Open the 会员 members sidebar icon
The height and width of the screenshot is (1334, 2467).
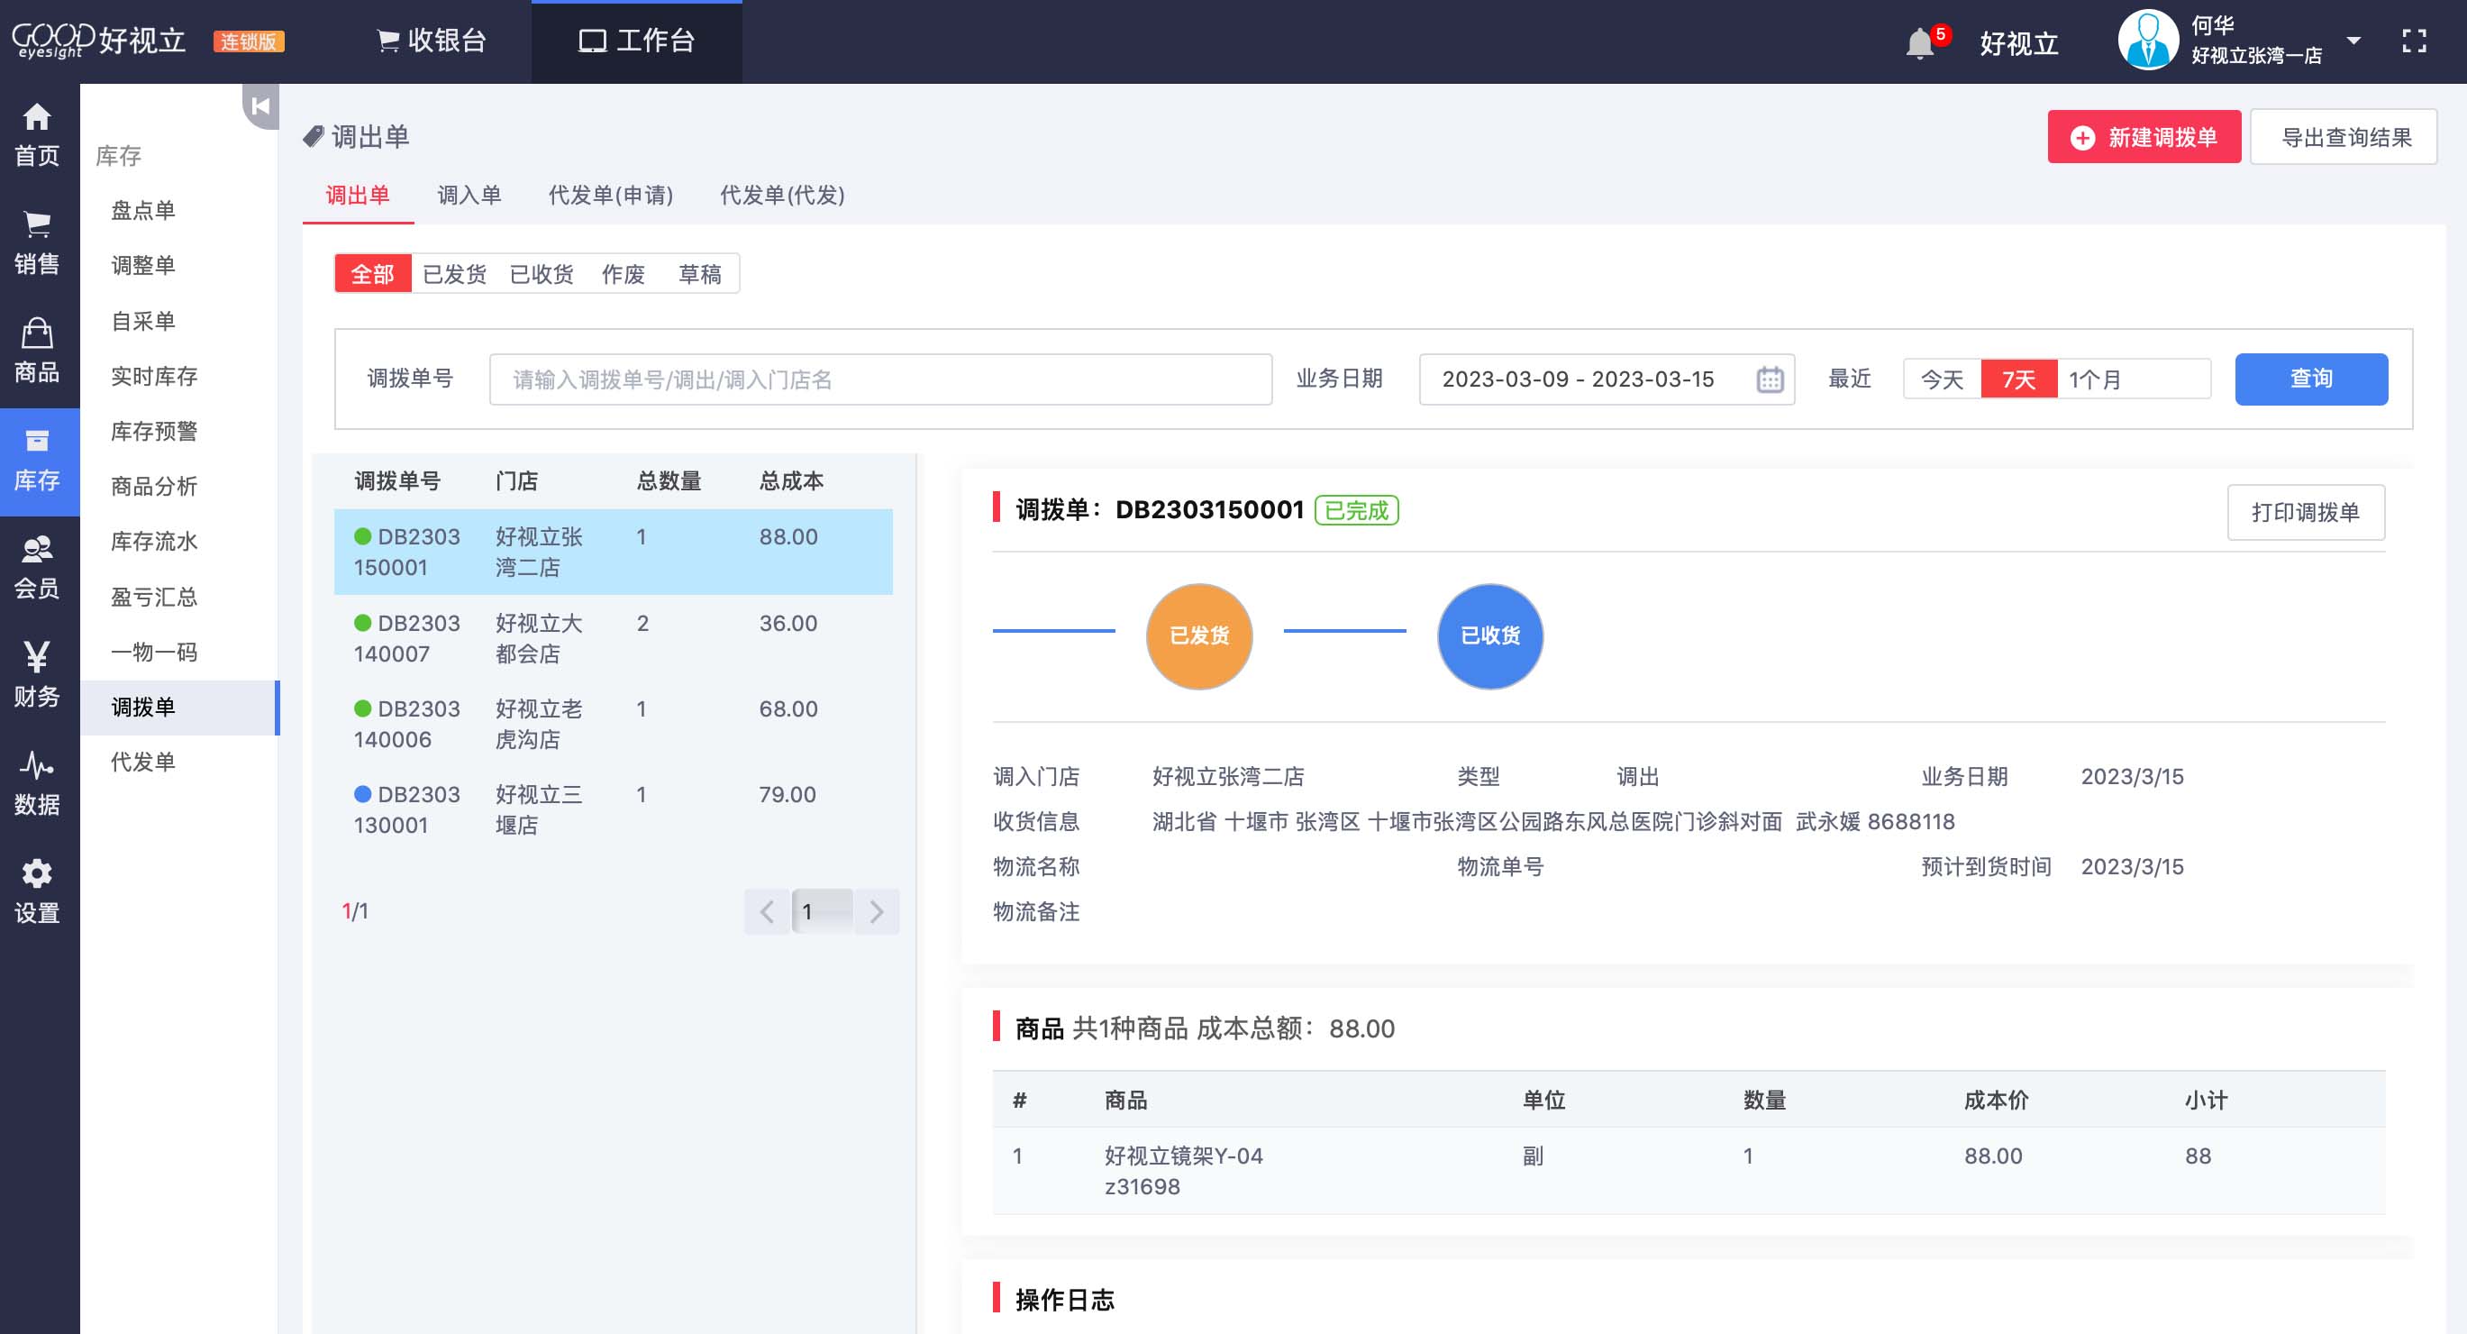(37, 570)
